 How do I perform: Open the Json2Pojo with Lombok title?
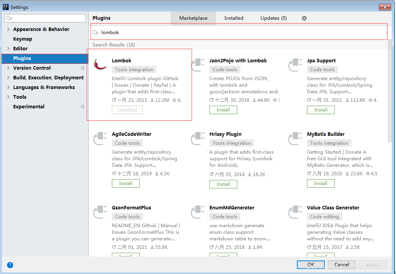coord(238,61)
